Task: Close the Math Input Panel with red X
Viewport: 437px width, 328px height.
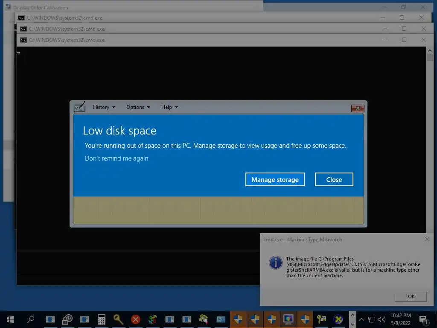Action: 358,108
